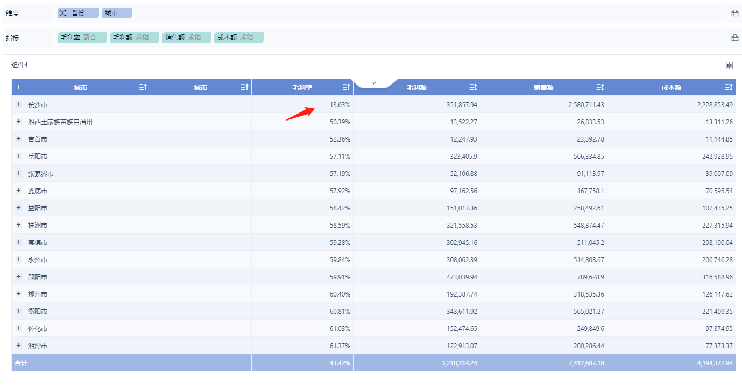This screenshot has height=387, width=742.
Task: Click the collapse chevron above the table
Action: tap(374, 83)
